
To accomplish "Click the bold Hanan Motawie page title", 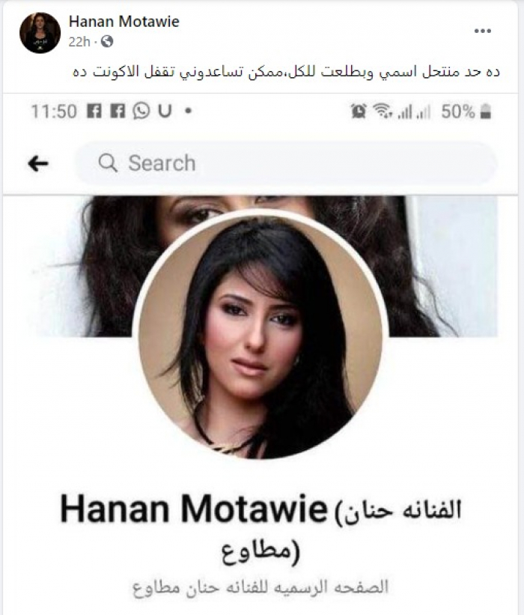I will 194,509.
